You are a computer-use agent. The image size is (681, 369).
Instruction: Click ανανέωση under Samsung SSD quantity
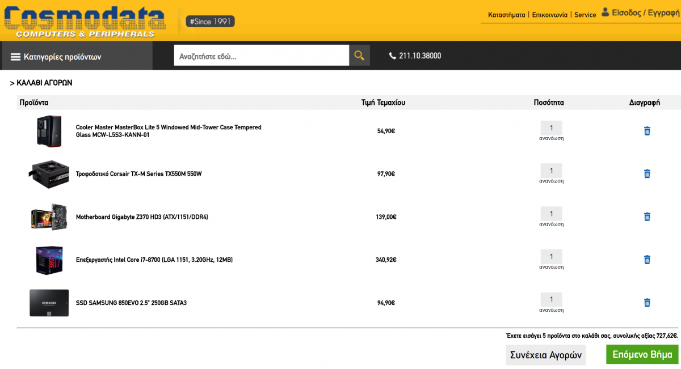[551, 310]
